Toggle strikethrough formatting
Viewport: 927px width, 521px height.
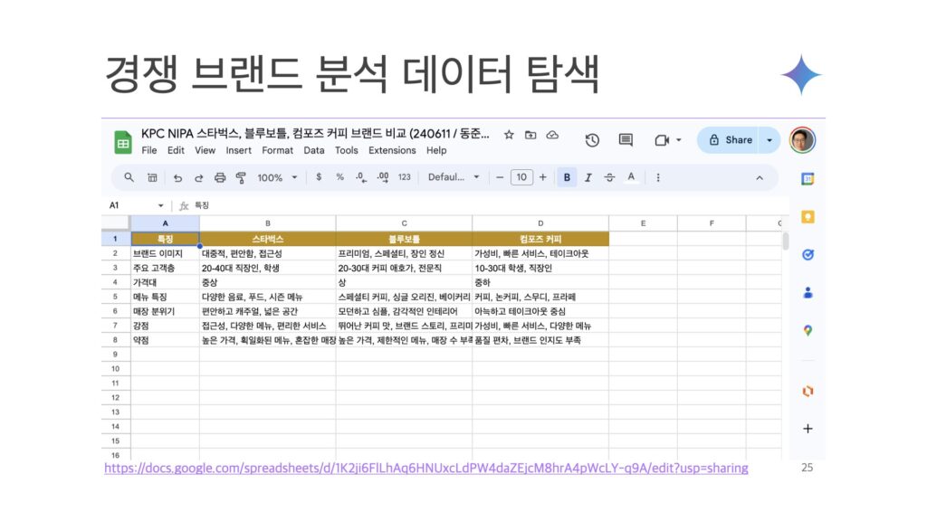point(609,177)
